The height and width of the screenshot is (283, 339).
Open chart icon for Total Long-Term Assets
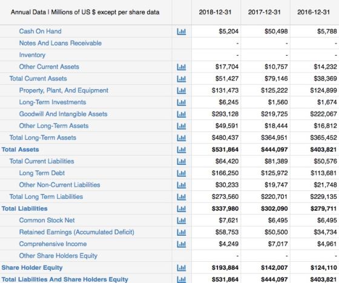pyautogui.click(x=181, y=138)
